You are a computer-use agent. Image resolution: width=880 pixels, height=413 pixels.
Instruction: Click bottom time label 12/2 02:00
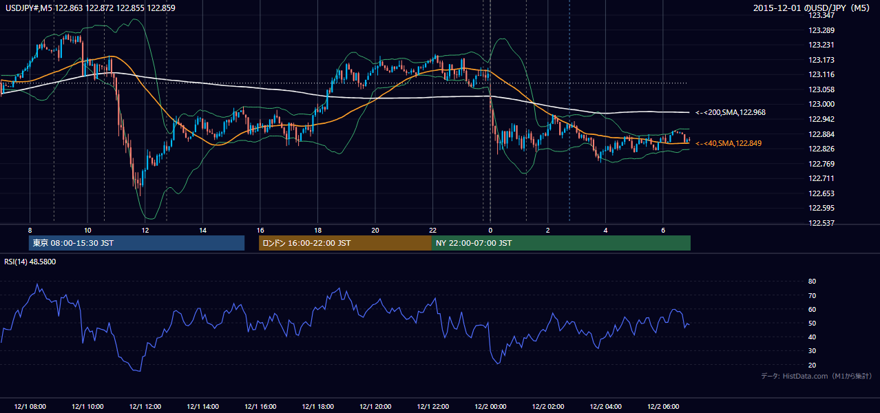547,407
